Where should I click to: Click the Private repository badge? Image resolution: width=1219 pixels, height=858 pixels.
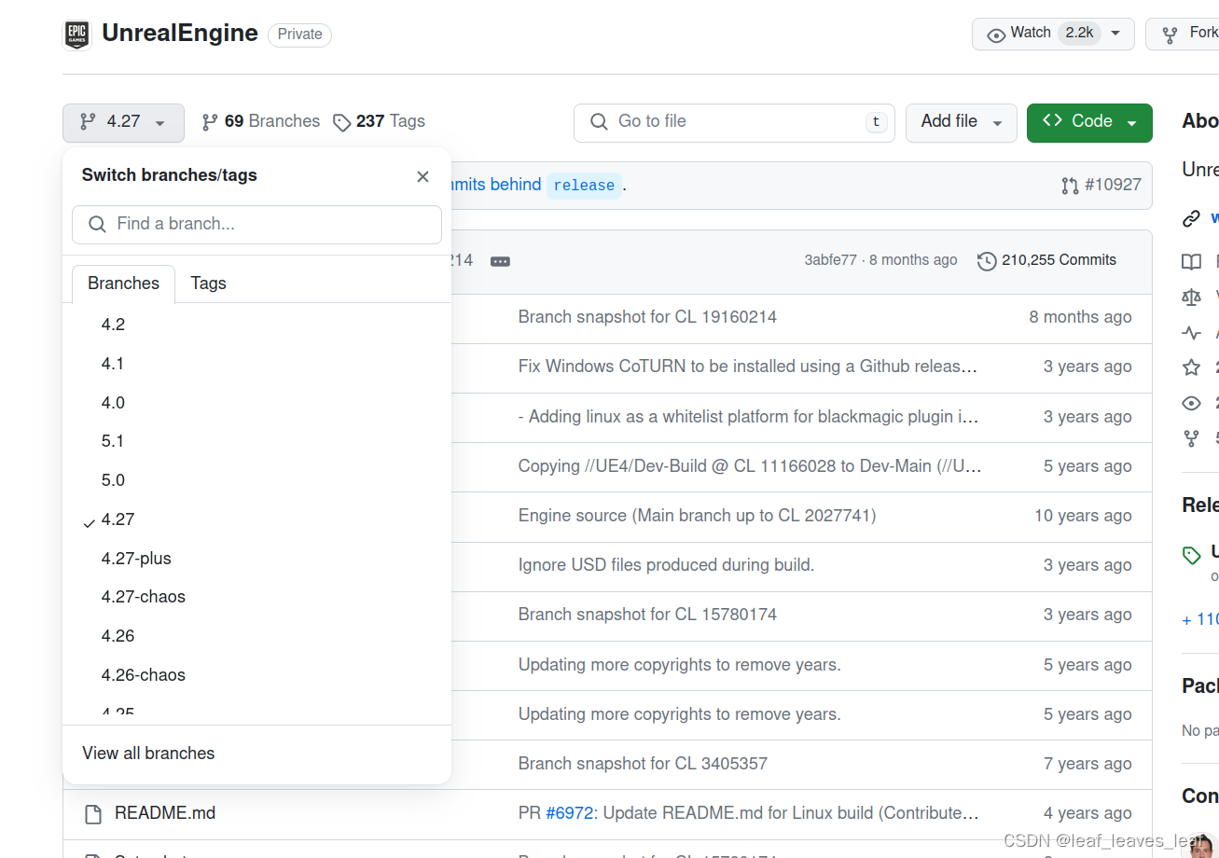pos(299,35)
